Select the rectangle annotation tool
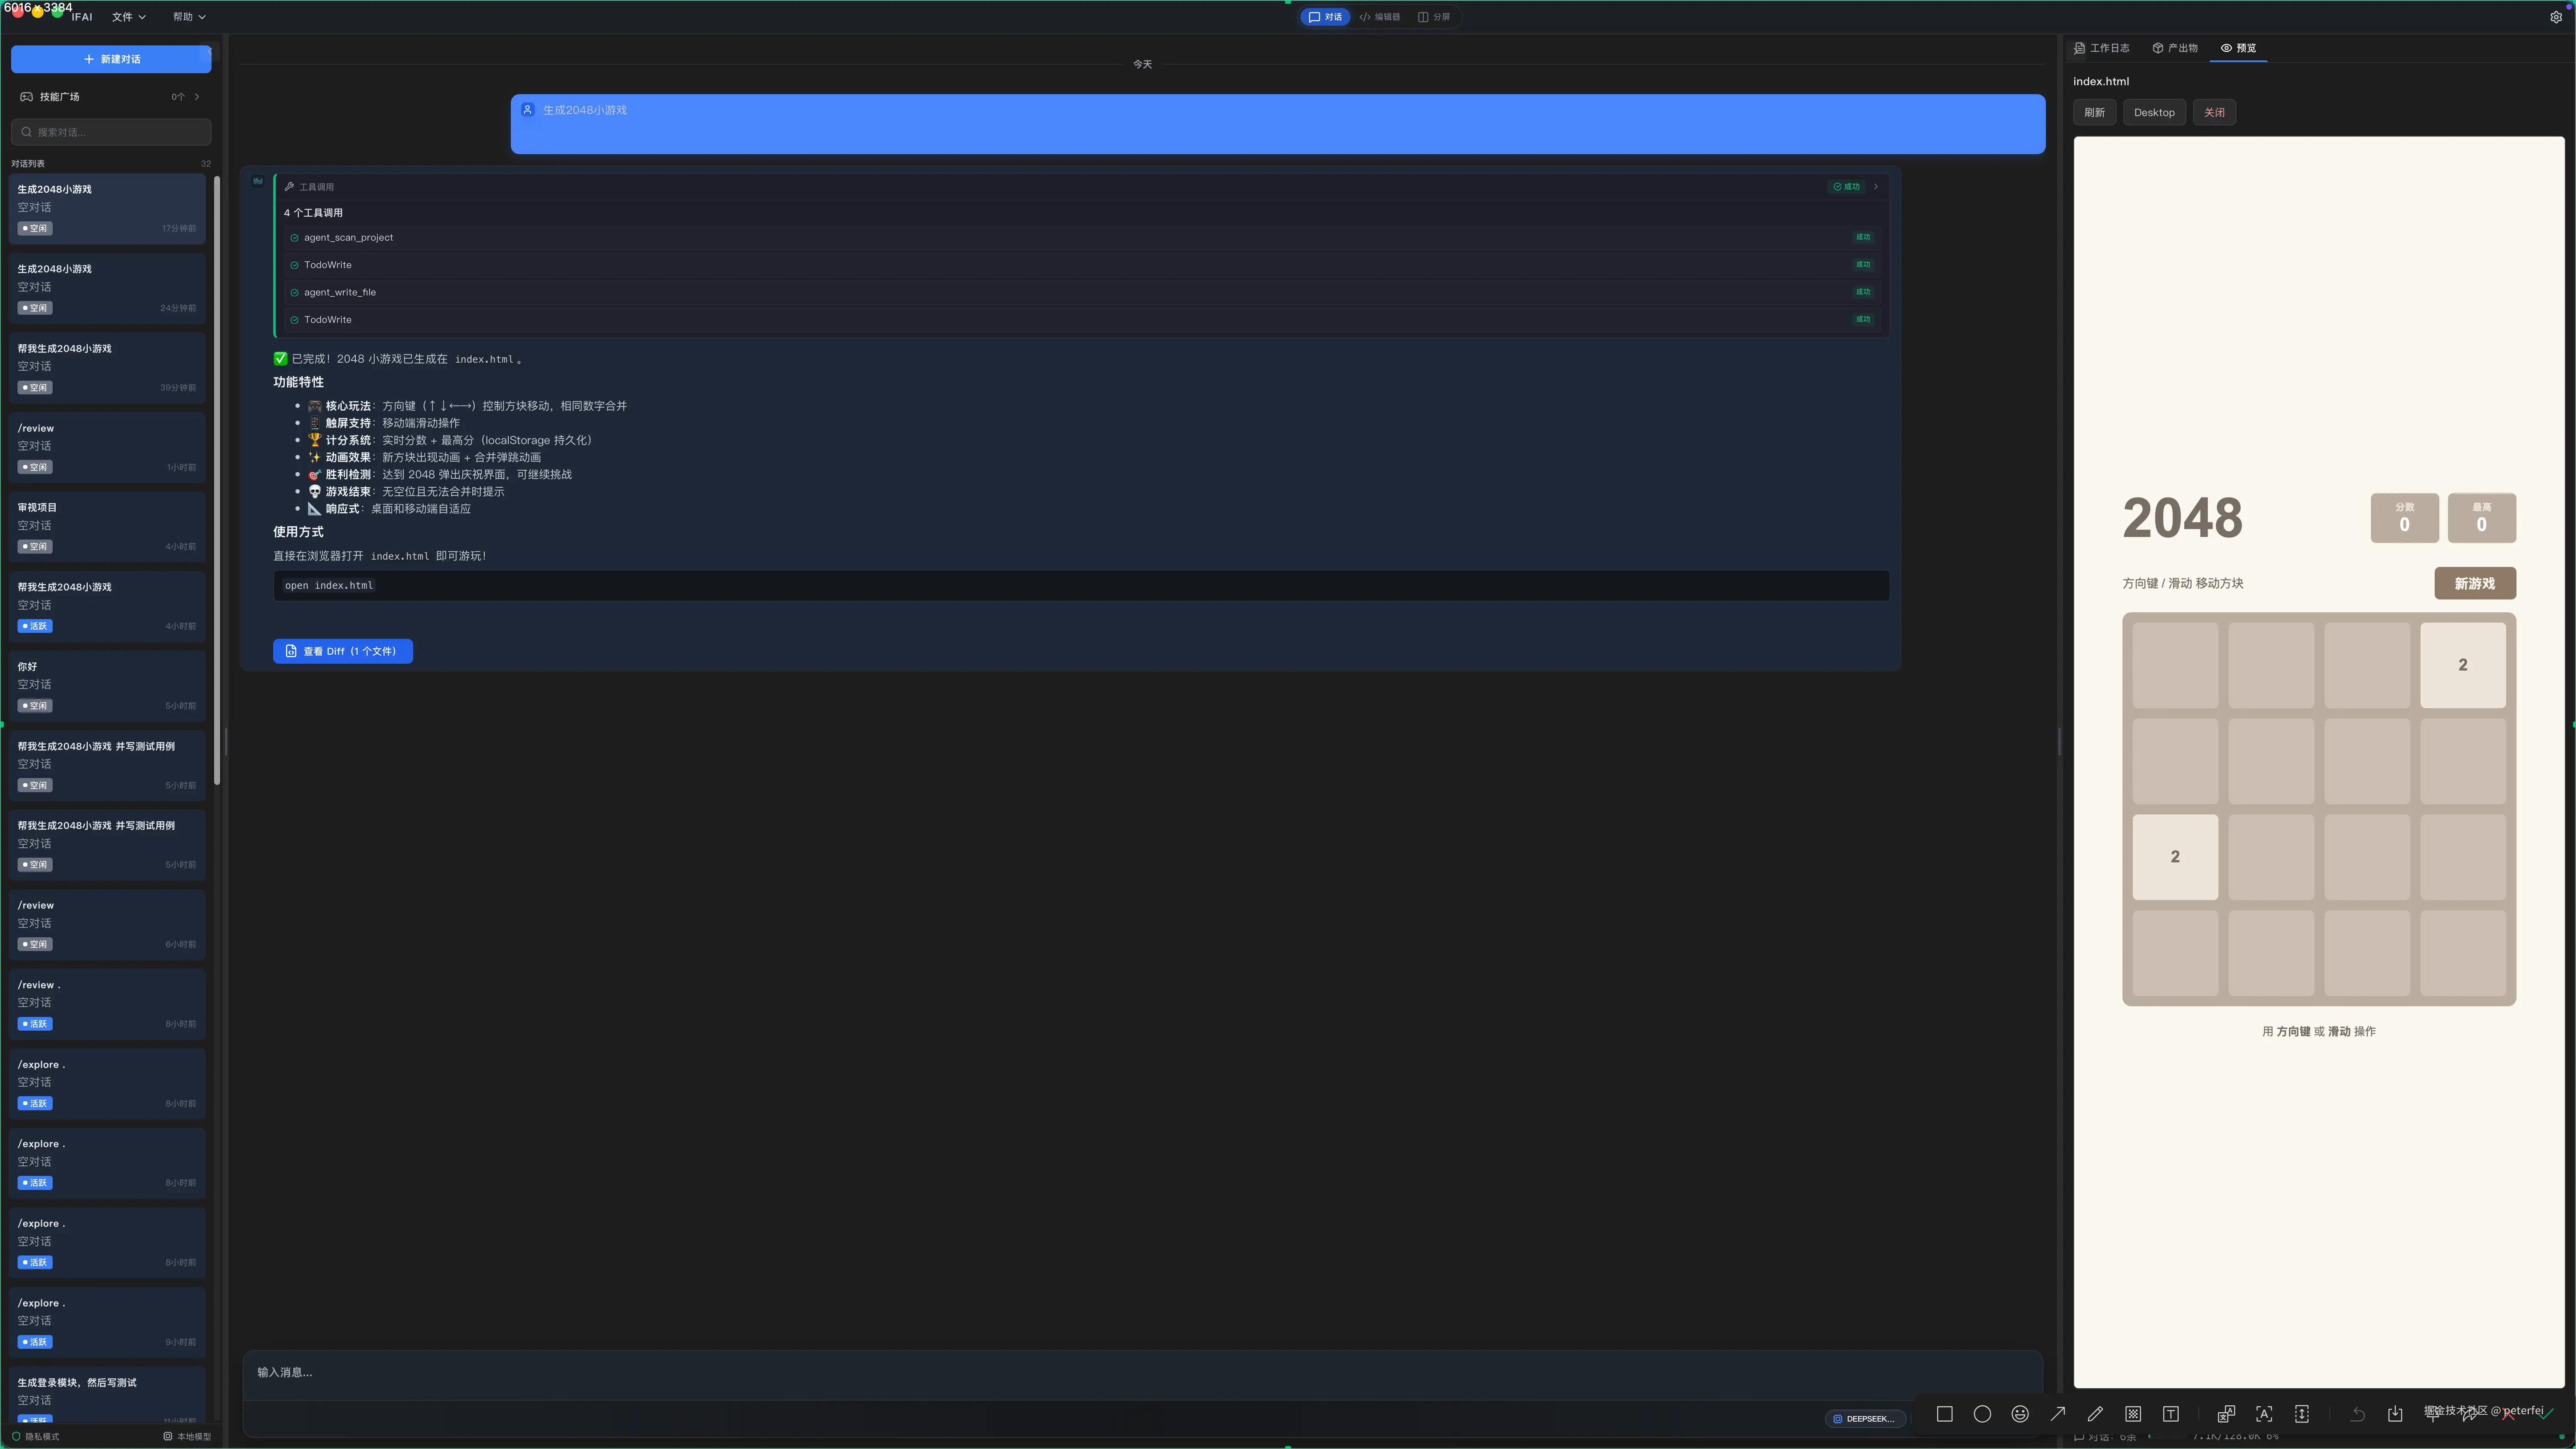2576x1449 pixels. pyautogui.click(x=1944, y=1414)
